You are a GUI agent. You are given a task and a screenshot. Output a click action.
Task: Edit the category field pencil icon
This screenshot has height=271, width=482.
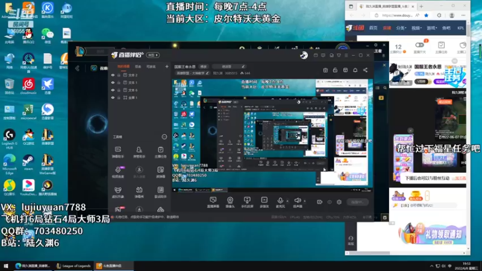[x=207, y=73]
